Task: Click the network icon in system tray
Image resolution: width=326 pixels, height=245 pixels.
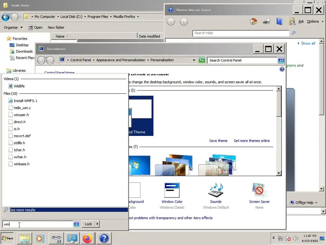Action: (x=280, y=238)
